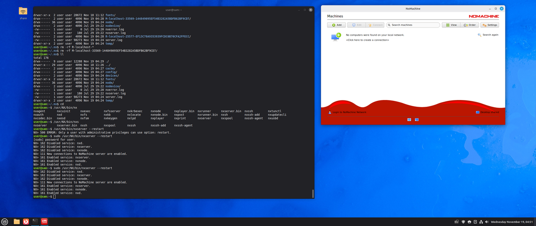Switch to Terminal in the taskbar

pyautogui.click(x=35, y=221)
